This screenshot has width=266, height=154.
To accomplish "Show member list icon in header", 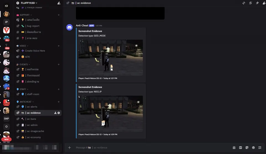I will [264, 3].
